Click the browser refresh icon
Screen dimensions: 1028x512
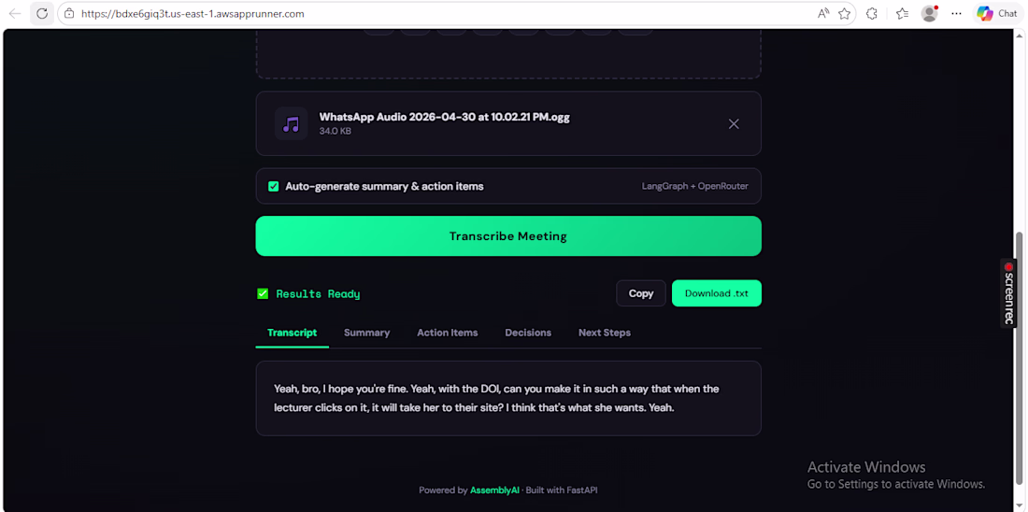(42, 13)
